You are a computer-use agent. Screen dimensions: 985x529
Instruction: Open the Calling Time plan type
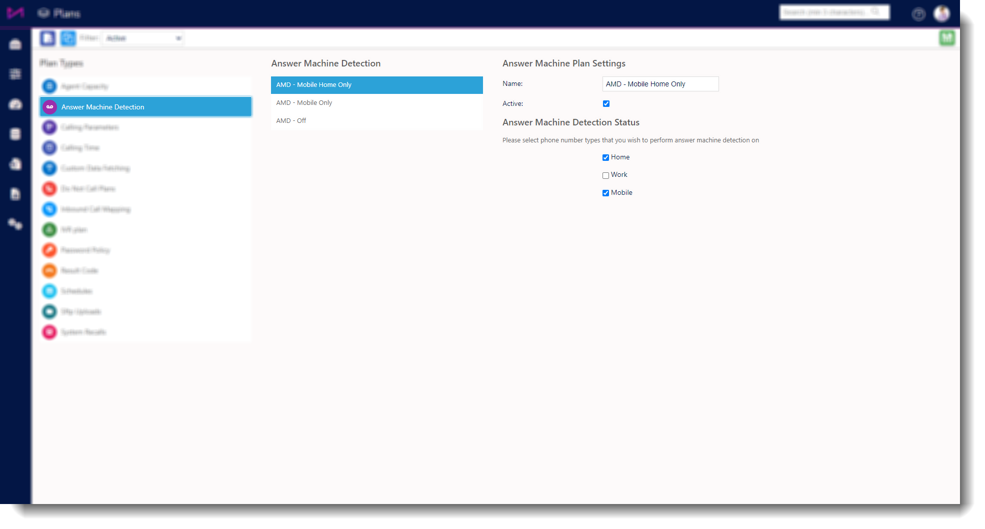tap(145, 148)
